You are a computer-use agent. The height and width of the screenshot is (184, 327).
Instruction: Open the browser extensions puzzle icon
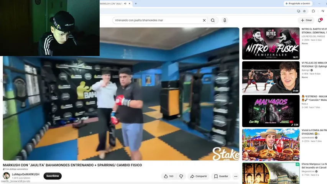313,11
